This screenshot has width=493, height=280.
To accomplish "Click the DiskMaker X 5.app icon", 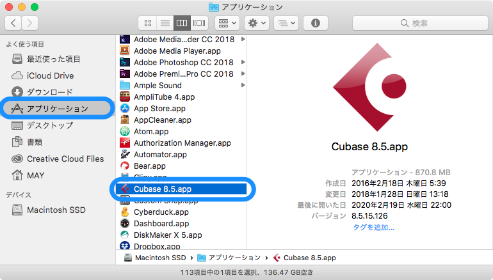I will point(125,235).
